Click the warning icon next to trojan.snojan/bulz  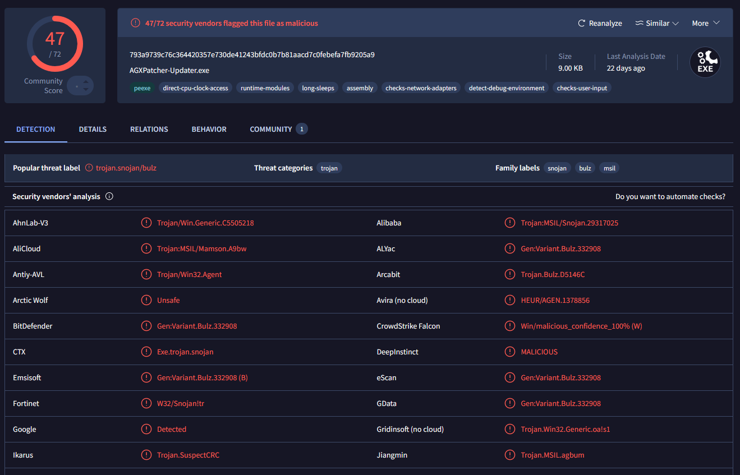click(x=89, y=168)
